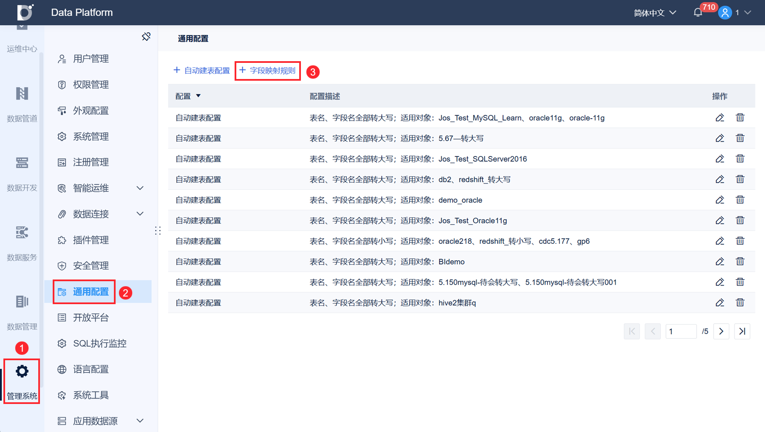
Task: Delete the Jos_Test_SQLServer2016 config row
Action: tap(740, 159)
